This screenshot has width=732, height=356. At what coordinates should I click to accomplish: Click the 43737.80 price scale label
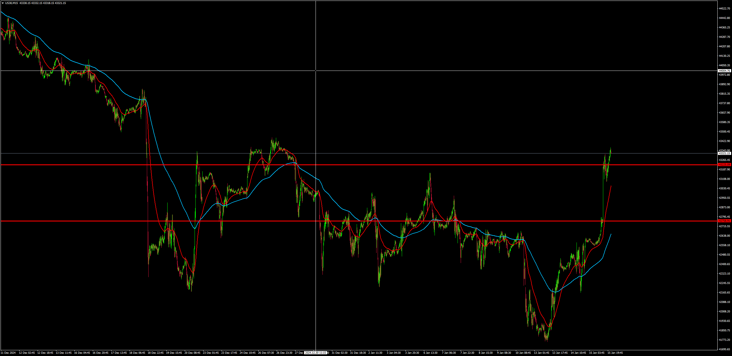click(x=725, y=103)
